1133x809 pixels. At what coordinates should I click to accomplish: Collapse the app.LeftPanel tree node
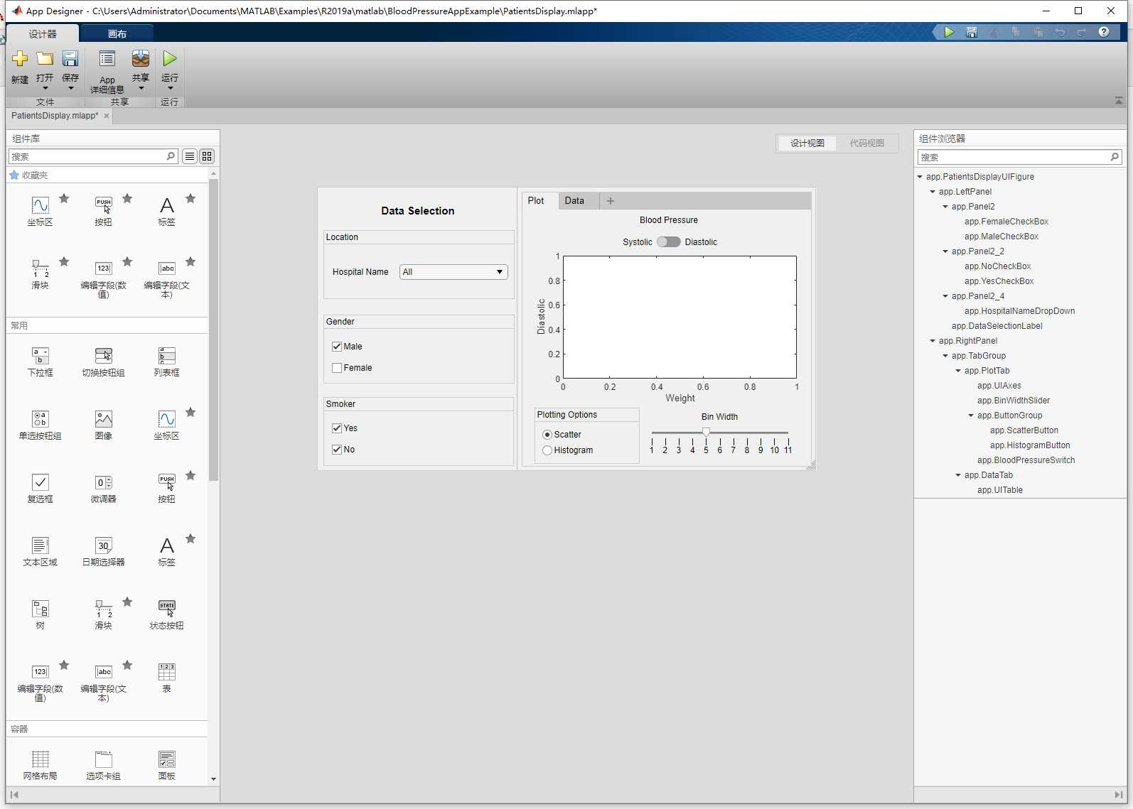(933, 192)
